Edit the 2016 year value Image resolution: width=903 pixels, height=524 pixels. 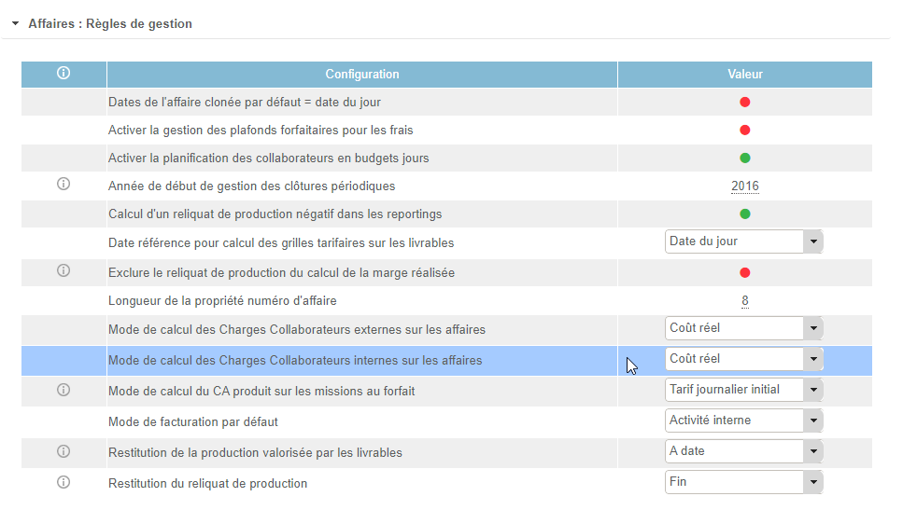pyautogui.click(x=744, y=186)
